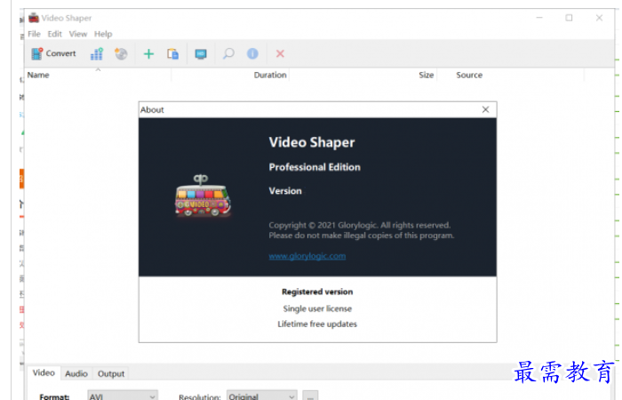Screen dimensions: 622x400
Task: Click the 'Registered version' text
Action: pyautogui.click(x=317, y=292)
